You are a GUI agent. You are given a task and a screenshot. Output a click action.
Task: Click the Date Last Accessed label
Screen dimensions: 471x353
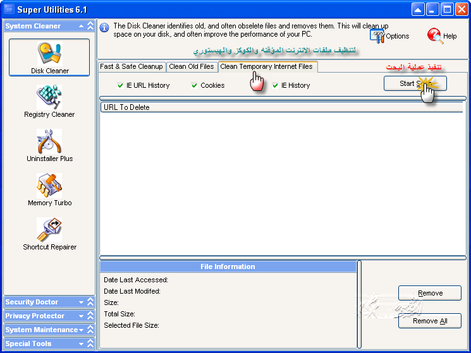coord(136,280)
